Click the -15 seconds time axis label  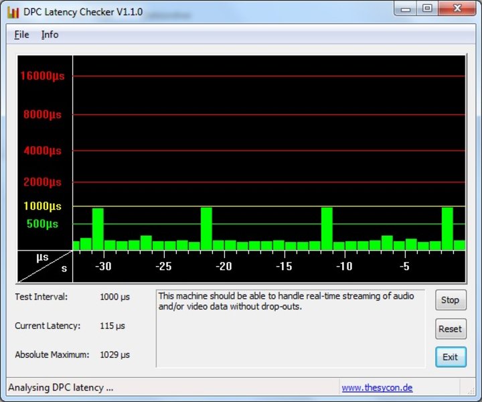[x=284, y=267]
